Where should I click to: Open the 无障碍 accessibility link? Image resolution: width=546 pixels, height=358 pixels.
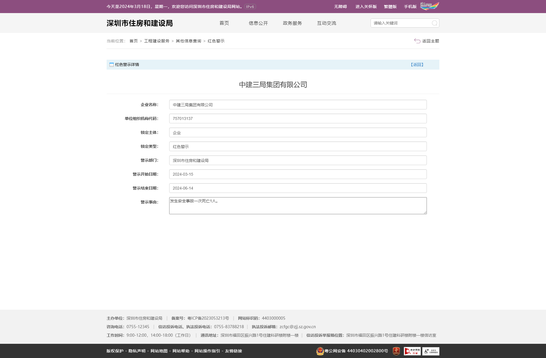coord(340,6)
